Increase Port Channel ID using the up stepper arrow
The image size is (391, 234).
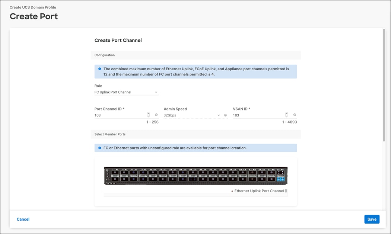[x=148, y=113]
